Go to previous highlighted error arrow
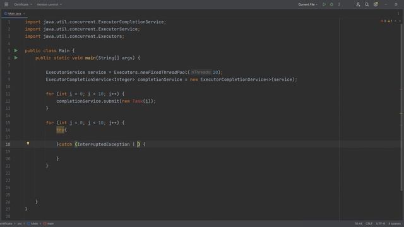 (x=396, y=21)
